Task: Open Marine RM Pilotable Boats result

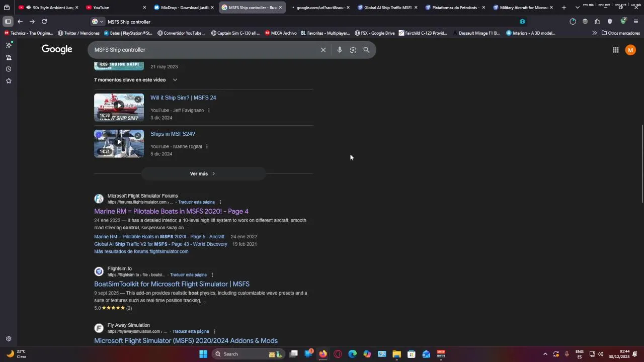Action: [171, 211]
